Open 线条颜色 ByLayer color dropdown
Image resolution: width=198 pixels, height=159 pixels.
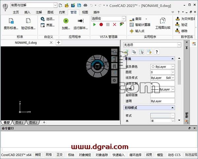pyautogui.click(x=173, y=66)
